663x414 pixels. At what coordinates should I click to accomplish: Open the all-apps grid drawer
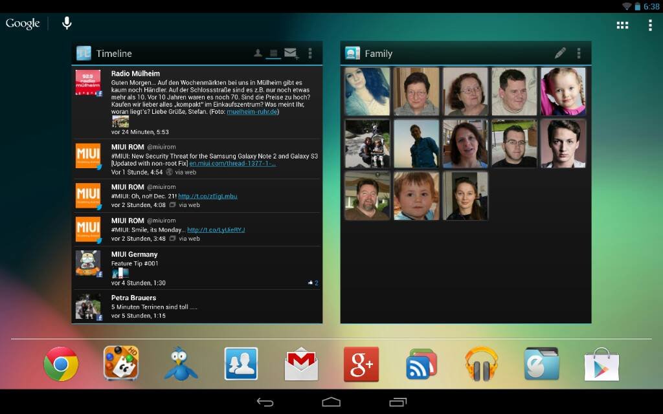(x=622, y=25)
